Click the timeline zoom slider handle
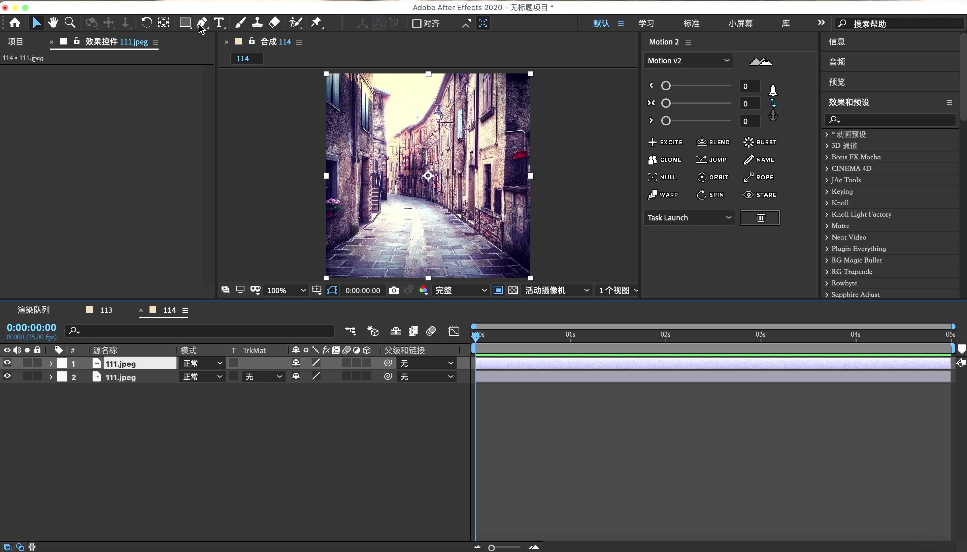The image size is (967, 552). pyautogui.click(x=491, y=547)
